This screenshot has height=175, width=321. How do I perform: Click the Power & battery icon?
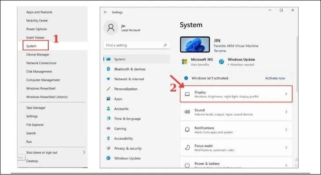(x=187, y=165)
